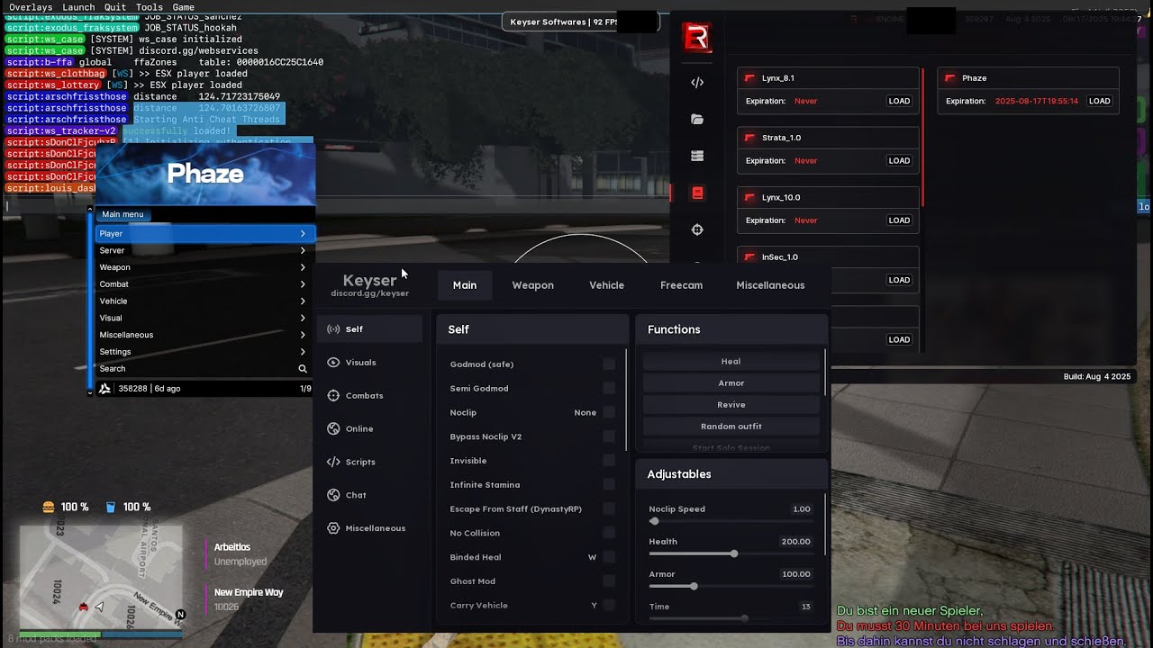Viewport: 1153px width, 648px height.
Task: Click the Chat bubble icon
Action: [x=333, y=495]
